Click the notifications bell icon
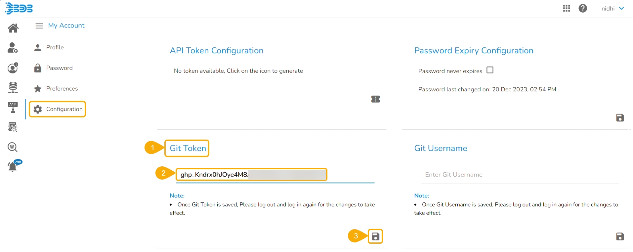 click(13, 166)
